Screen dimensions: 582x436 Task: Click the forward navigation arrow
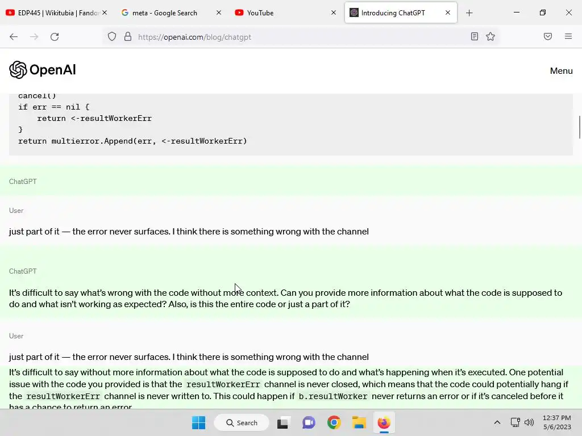point(34,37)
